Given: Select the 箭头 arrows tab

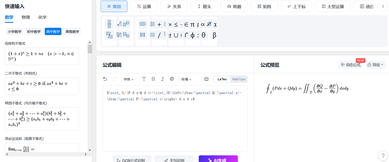Looking at the screenshot, I should tap(204, 6).
